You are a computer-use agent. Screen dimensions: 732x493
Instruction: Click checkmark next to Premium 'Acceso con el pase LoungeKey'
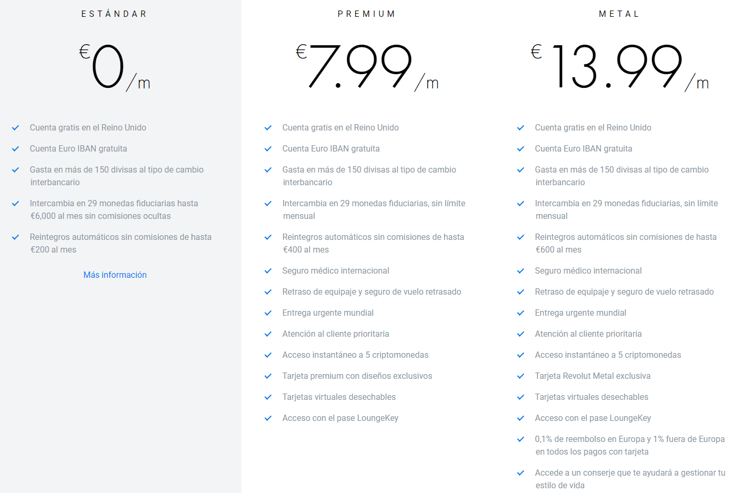click(x=268, y=418)
